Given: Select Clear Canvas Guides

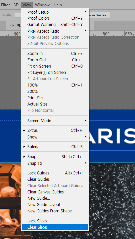Looking at the screenshot, I should tap(55, 192).
